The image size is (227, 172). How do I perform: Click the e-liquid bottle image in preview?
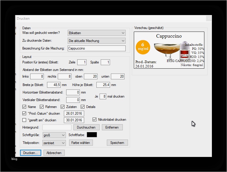(x=185, y=52)
